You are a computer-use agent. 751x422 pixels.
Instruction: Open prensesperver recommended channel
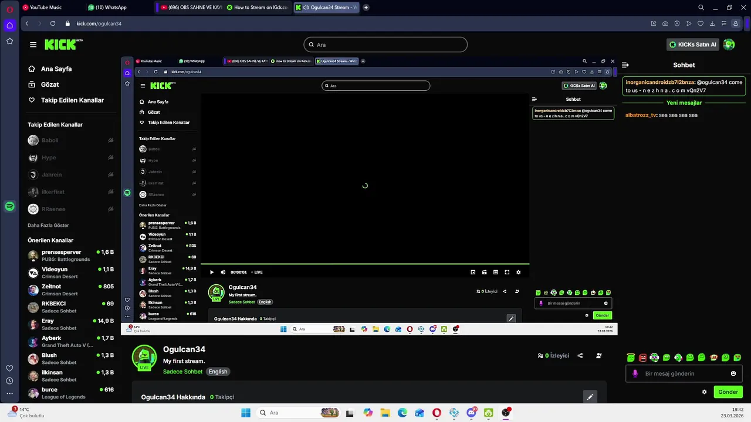tap(71, 256)
